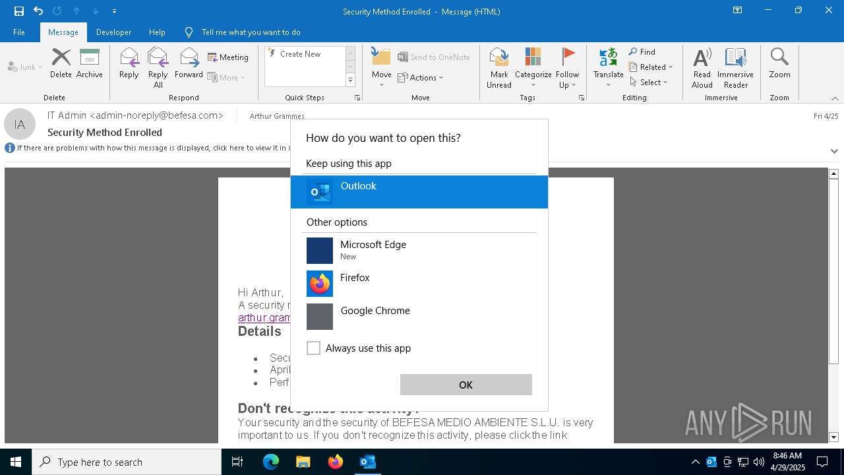Confirm the dialog with the OK button
The height and width of the screenshot is (475, 844).
tap(466, 385)
